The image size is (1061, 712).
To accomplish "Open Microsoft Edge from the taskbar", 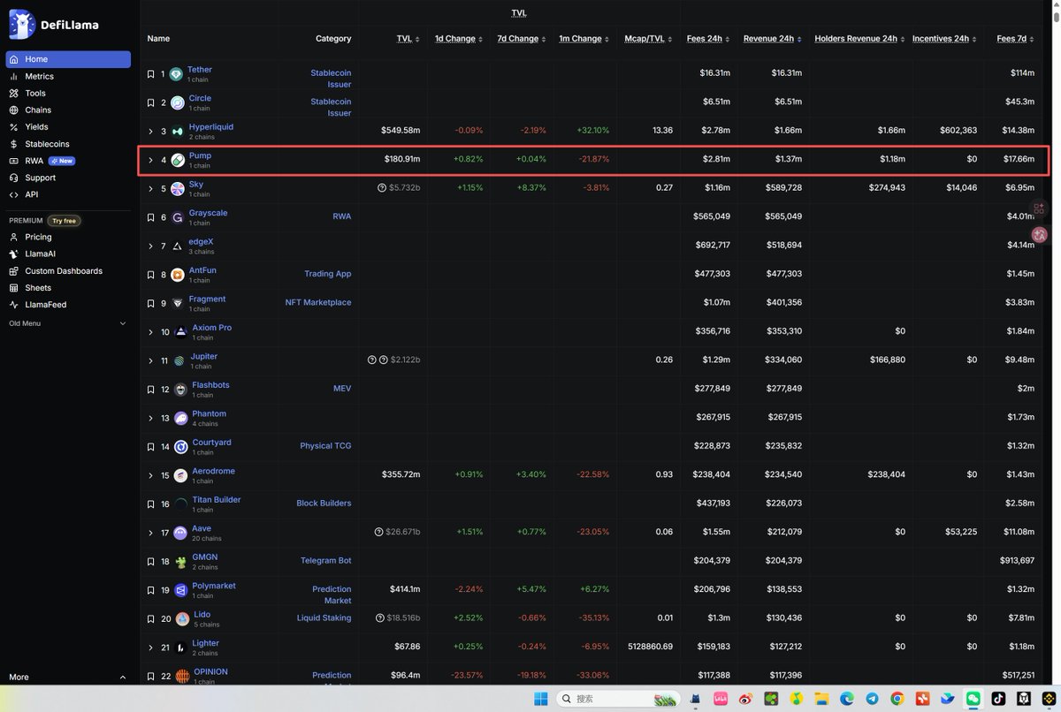I will click(846, 699).
